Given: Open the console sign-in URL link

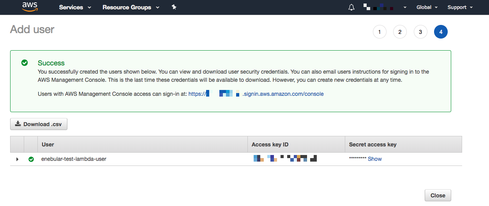Looking at the screenshot, I should point(256,94).
